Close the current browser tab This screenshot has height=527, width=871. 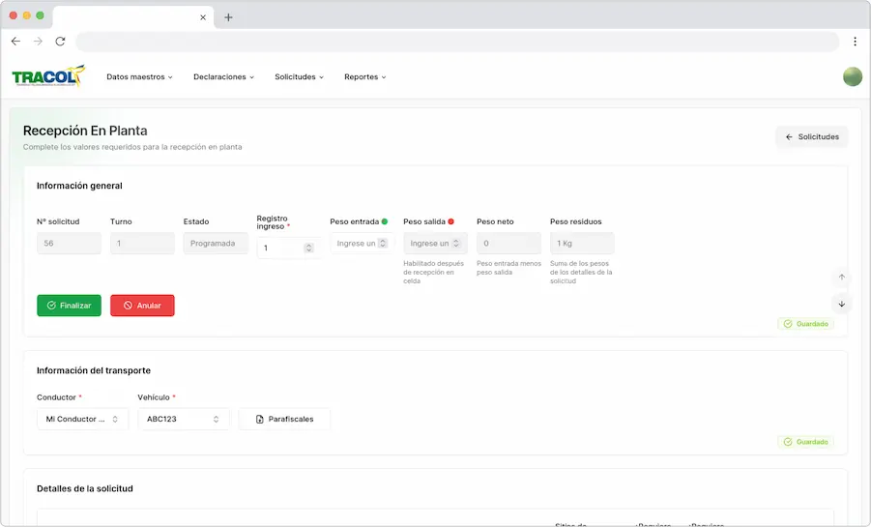(x=203, y=17)
